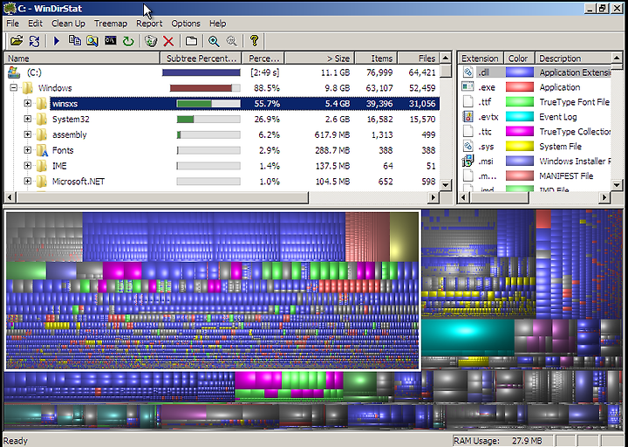
Task: Sort by the Files column header
Action: click(419, 58)
